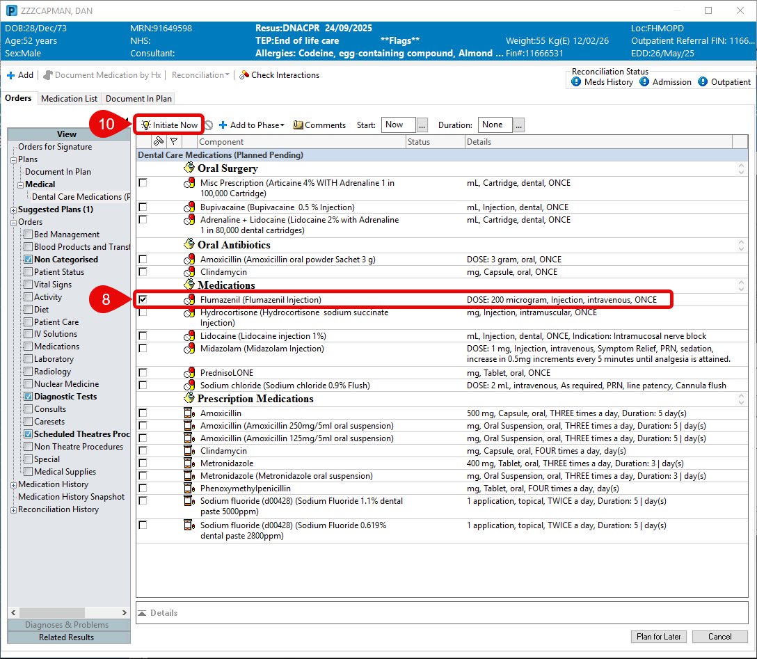Enable the Vital Signs filter checkbox
Viewport: 757px width, 659px height.
coord(28,285)
